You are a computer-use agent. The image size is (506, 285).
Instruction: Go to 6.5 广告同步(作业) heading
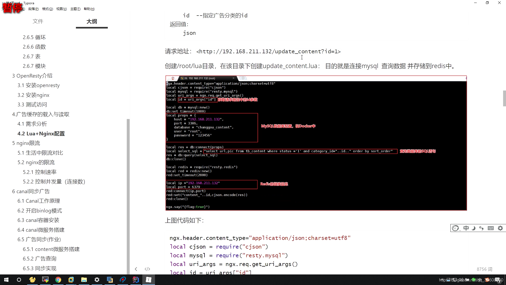39,239
